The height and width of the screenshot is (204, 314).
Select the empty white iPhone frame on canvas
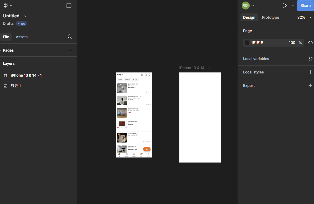click(x=200, y=117)
